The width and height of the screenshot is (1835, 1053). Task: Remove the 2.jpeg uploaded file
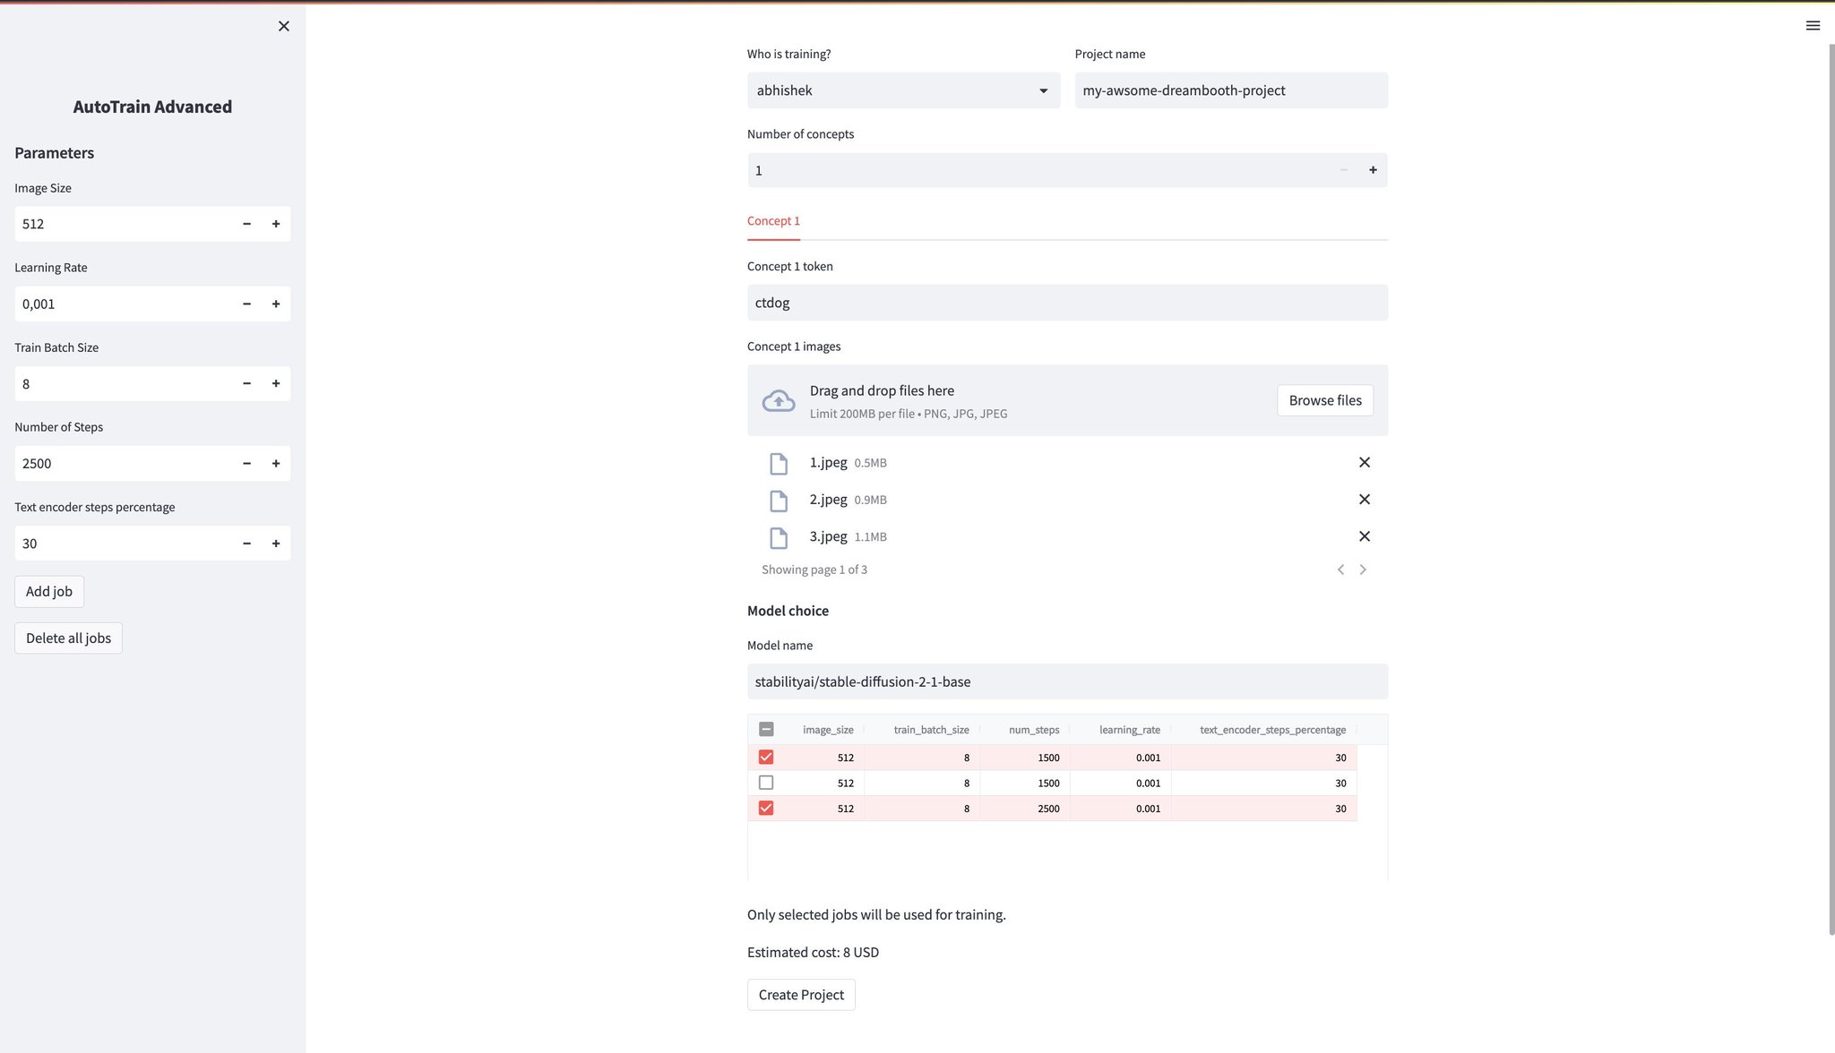pyautogui.click(x=1365, y=499)
